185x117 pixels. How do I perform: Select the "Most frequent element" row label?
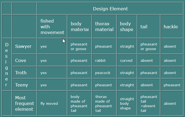pos(25,103)
